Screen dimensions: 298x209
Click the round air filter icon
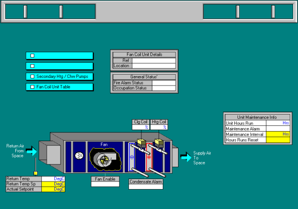tap(79, 156)
